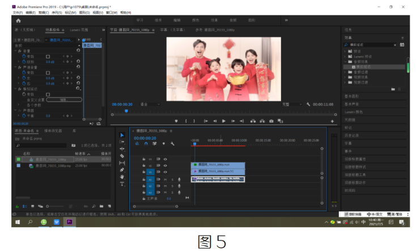416x252 pixels.
Task: Mute audio track A3
Action: click(165, 193)
